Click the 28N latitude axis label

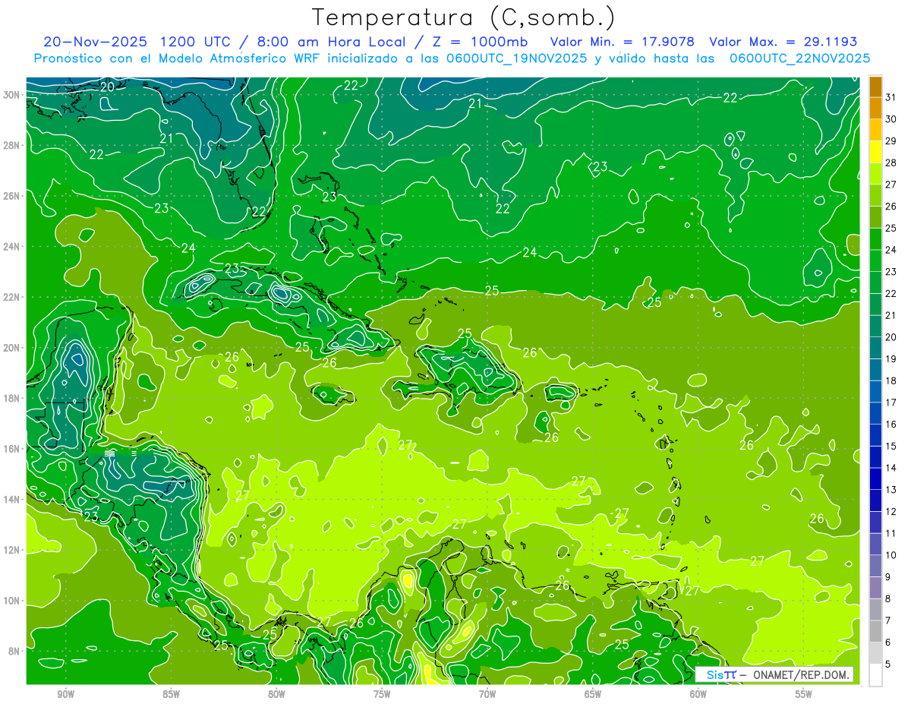point(11,145)
